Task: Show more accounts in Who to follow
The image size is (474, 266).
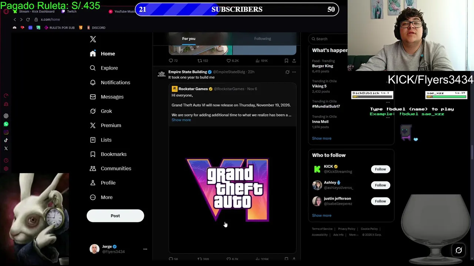Action: tap(321, 215)
